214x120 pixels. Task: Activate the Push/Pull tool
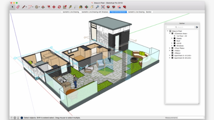click(43, 7)
